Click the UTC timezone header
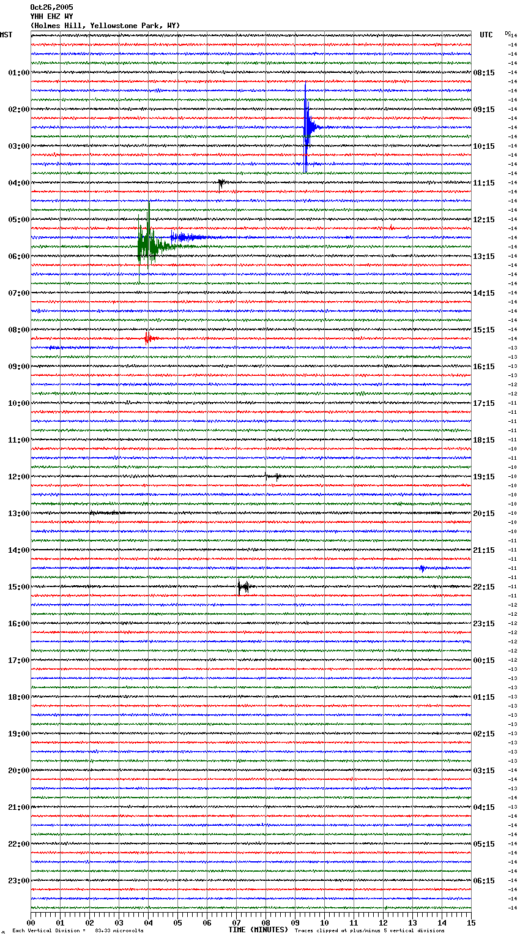Viewport: 520px width, 939px height. [x=486, y=35]
